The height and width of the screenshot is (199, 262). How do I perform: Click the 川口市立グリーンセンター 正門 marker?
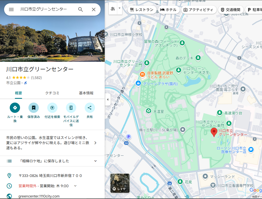[x=147, y=63]
